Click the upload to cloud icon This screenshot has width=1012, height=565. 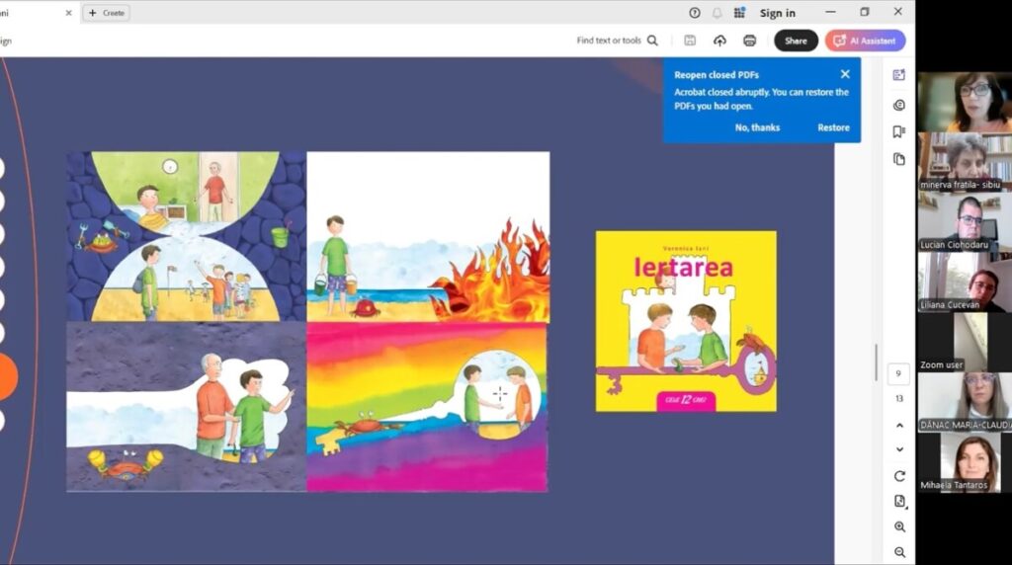(719, 40)
